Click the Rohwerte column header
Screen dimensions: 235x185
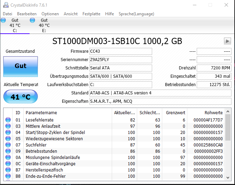pyautogui.click(x=206, y=113)
